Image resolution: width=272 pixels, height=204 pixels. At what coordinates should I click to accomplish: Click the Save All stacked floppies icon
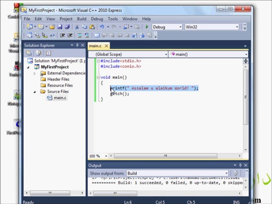[67, 27]
